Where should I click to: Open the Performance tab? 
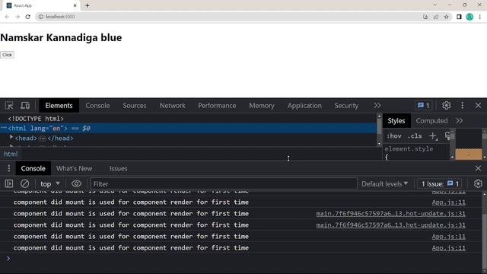point(217,106)
